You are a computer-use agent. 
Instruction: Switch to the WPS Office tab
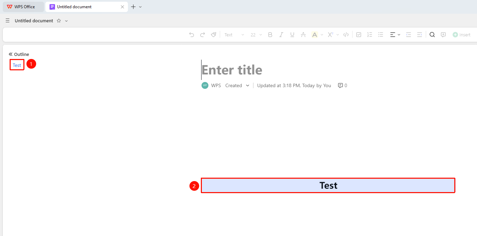[x=23, y=7]
